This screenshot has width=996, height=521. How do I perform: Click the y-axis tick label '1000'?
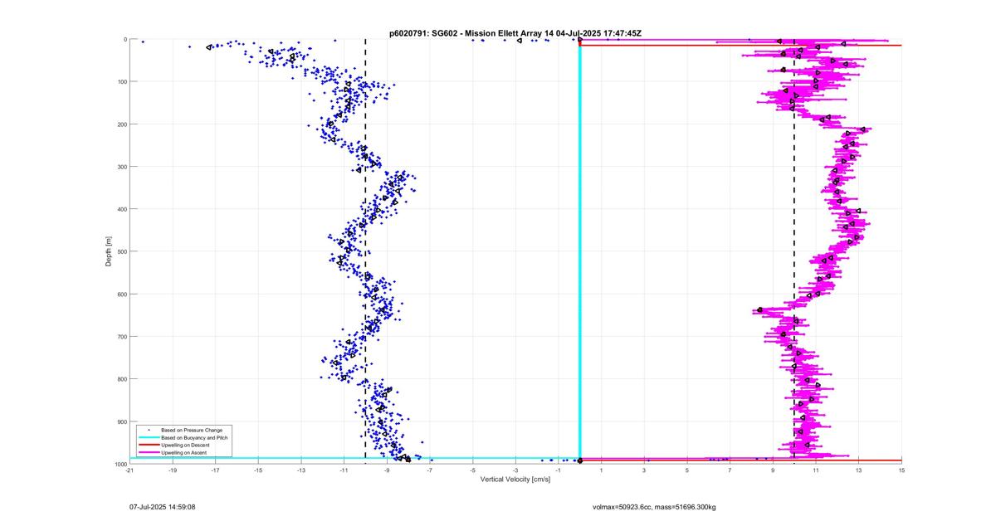click(x=120, y=464)
